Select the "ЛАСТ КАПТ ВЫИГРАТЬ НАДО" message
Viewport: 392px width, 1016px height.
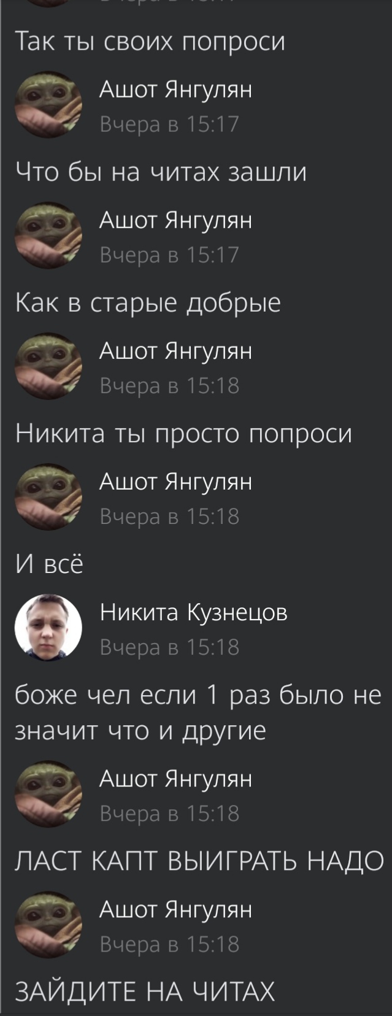pyautogui.click(x=199, y=861)
